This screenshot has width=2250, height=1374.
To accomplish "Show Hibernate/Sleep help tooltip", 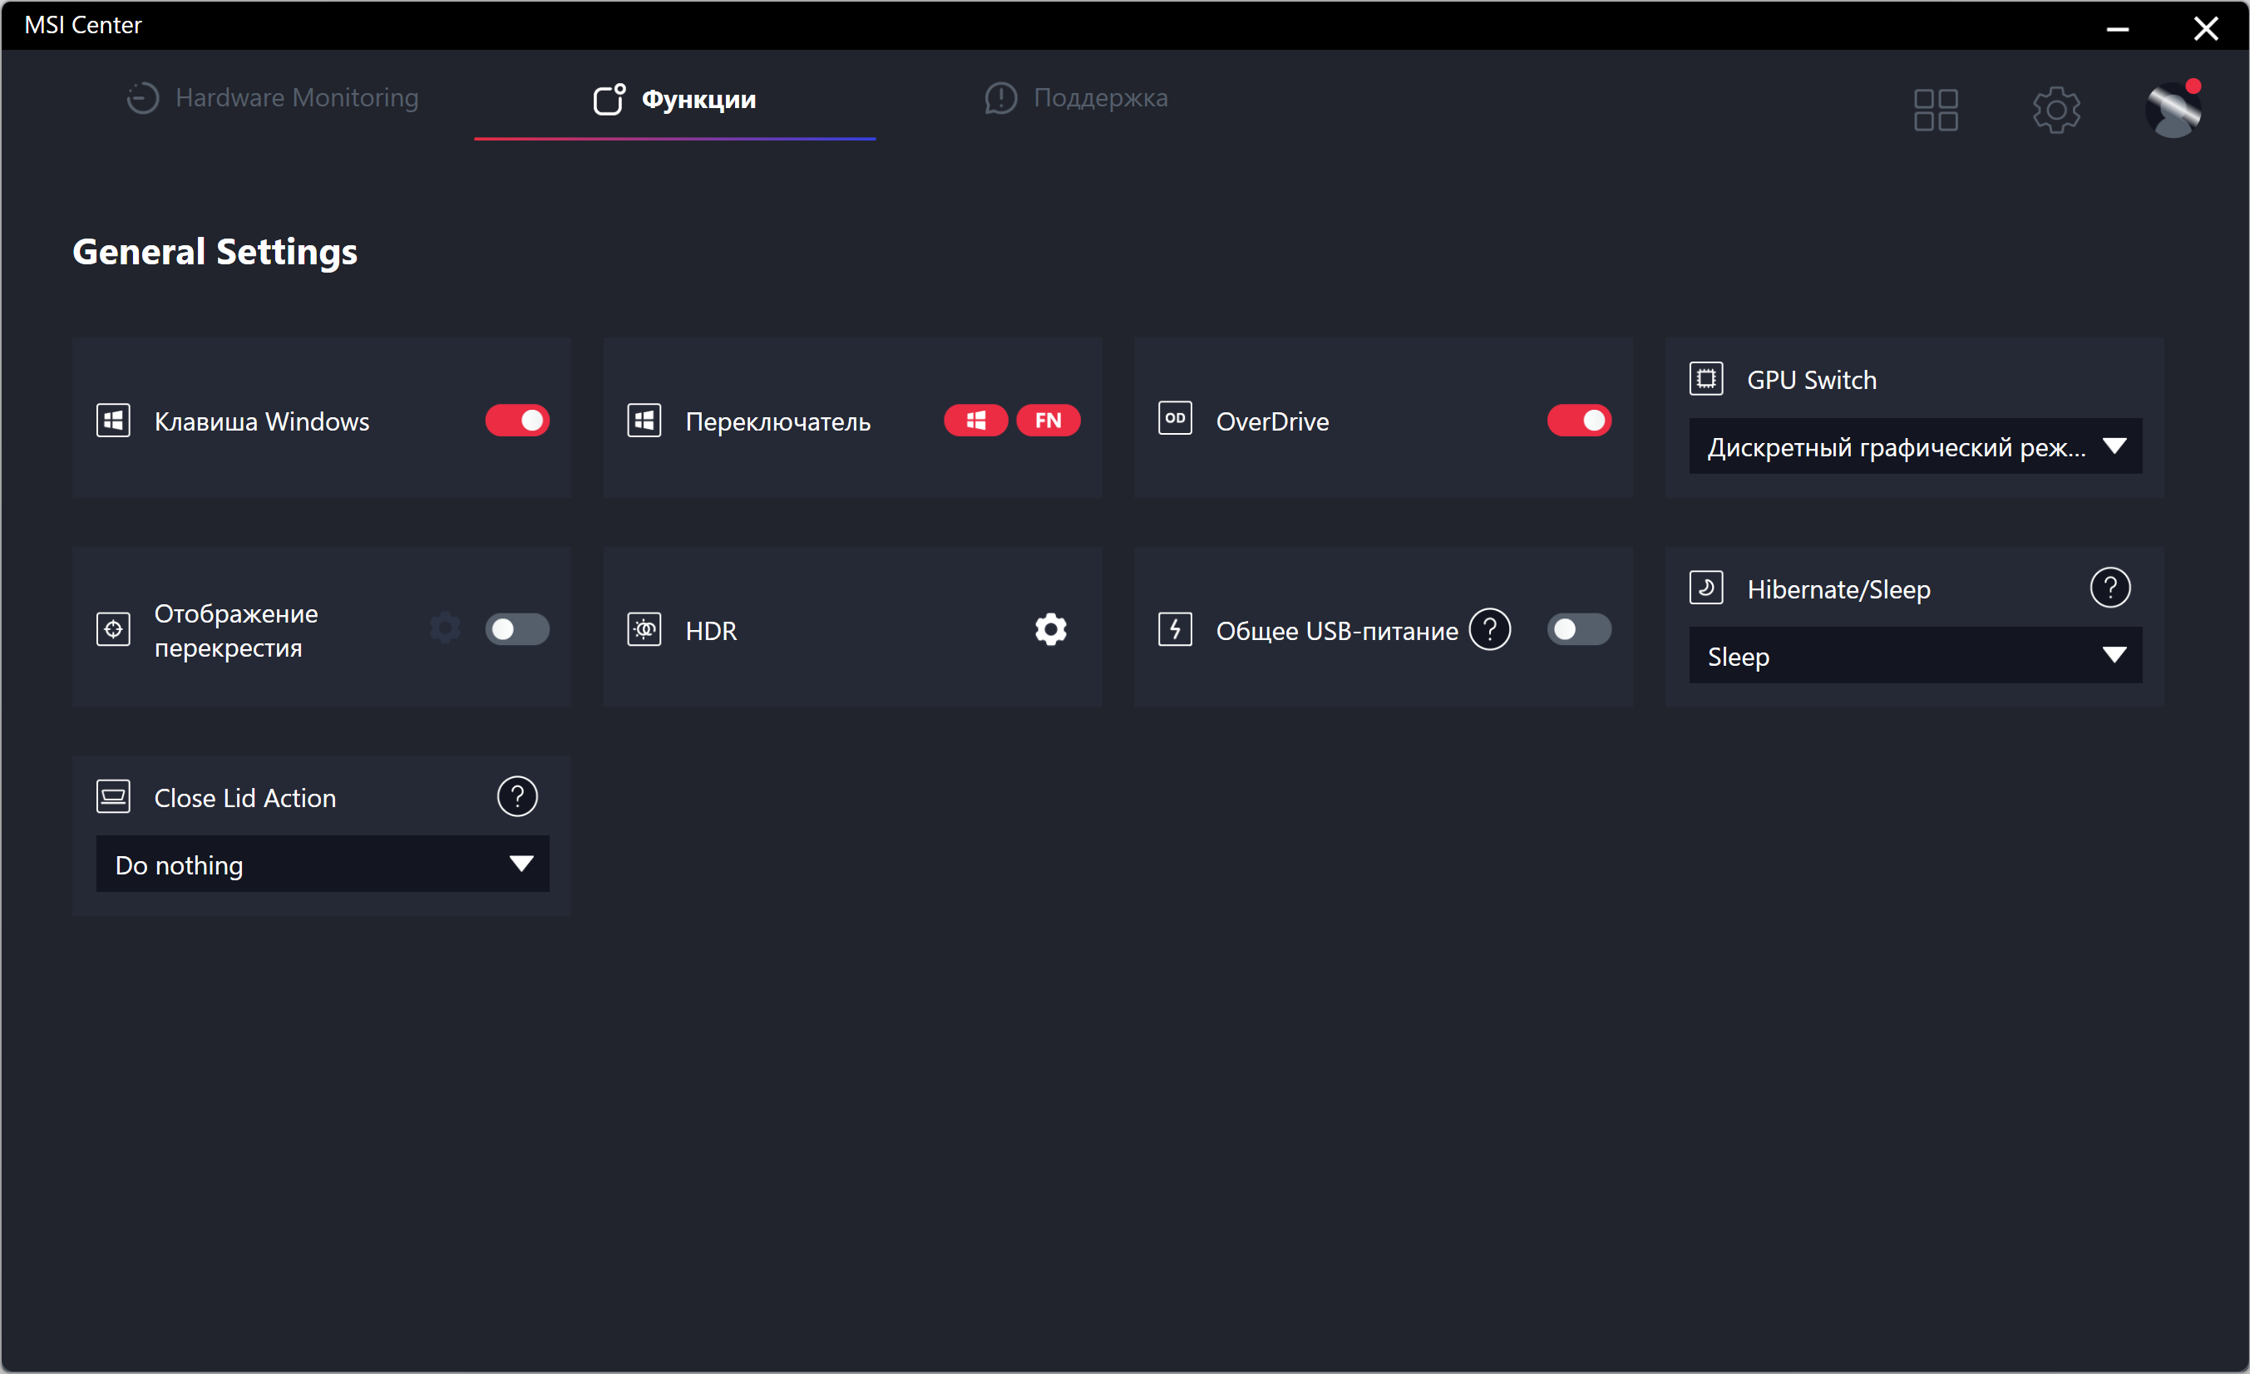I will [x=2109, y=588].
